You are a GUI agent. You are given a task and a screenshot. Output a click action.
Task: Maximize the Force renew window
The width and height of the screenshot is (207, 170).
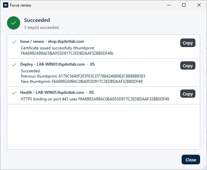pos(184,5)
